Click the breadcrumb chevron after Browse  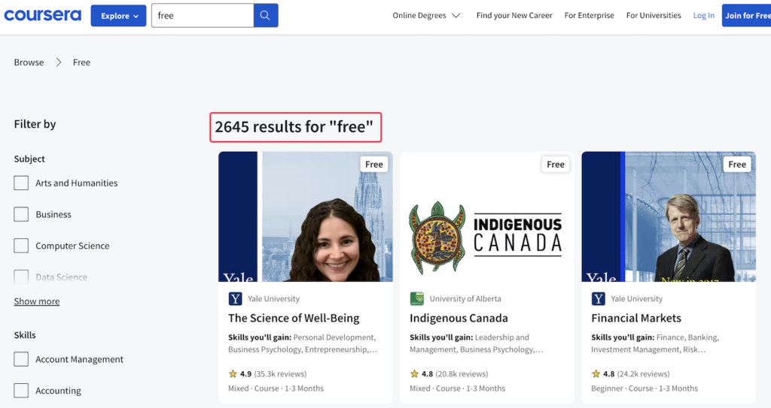pyautogui.click(x=59, y=62)
